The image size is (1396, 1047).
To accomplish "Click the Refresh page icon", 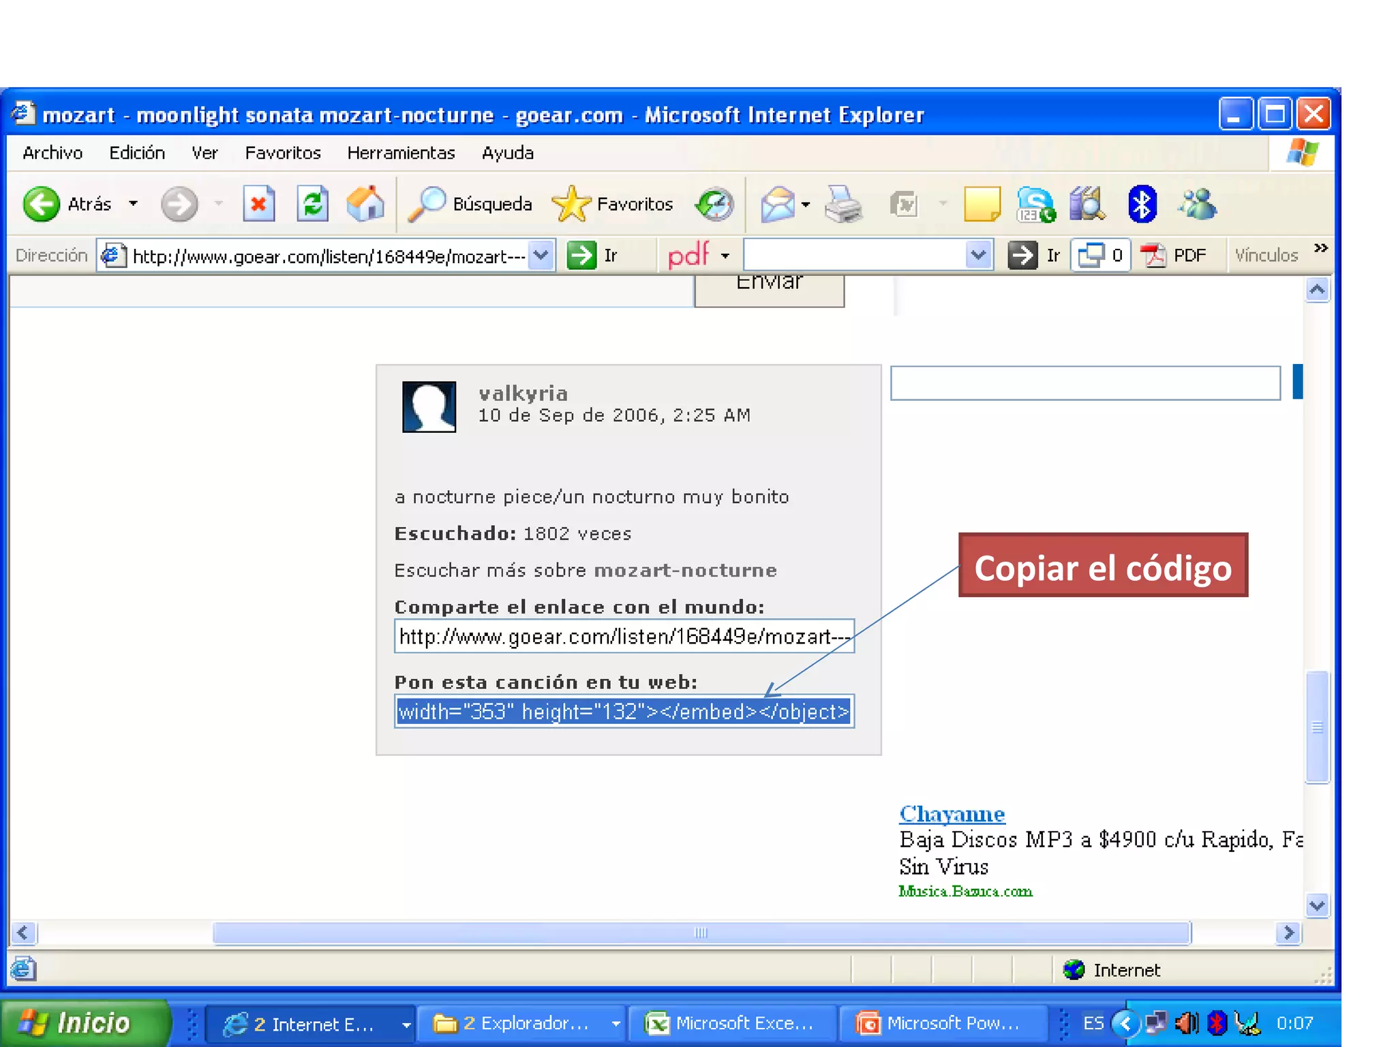I will pos(312,204).
